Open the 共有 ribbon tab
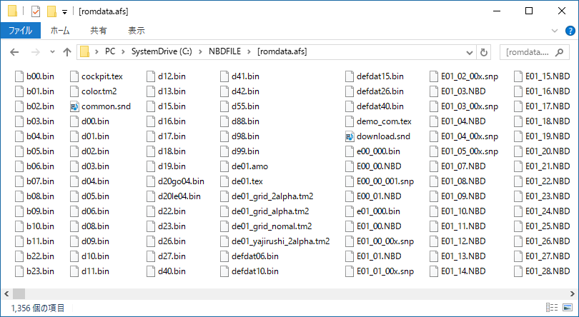Viewport: 579px width, 317px height. 99,31
